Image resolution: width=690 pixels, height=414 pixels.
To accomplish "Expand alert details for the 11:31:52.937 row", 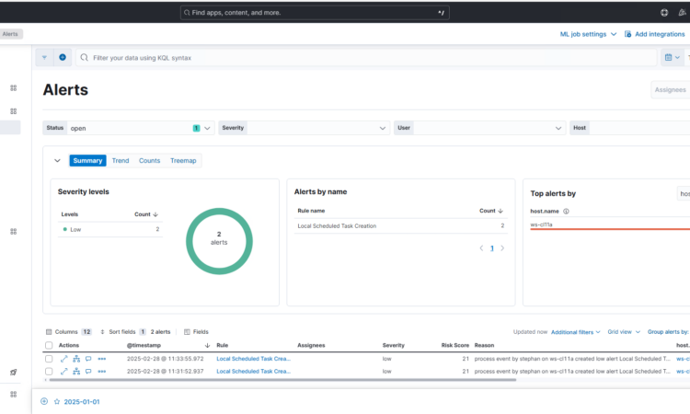I will (x=63, y=372).
